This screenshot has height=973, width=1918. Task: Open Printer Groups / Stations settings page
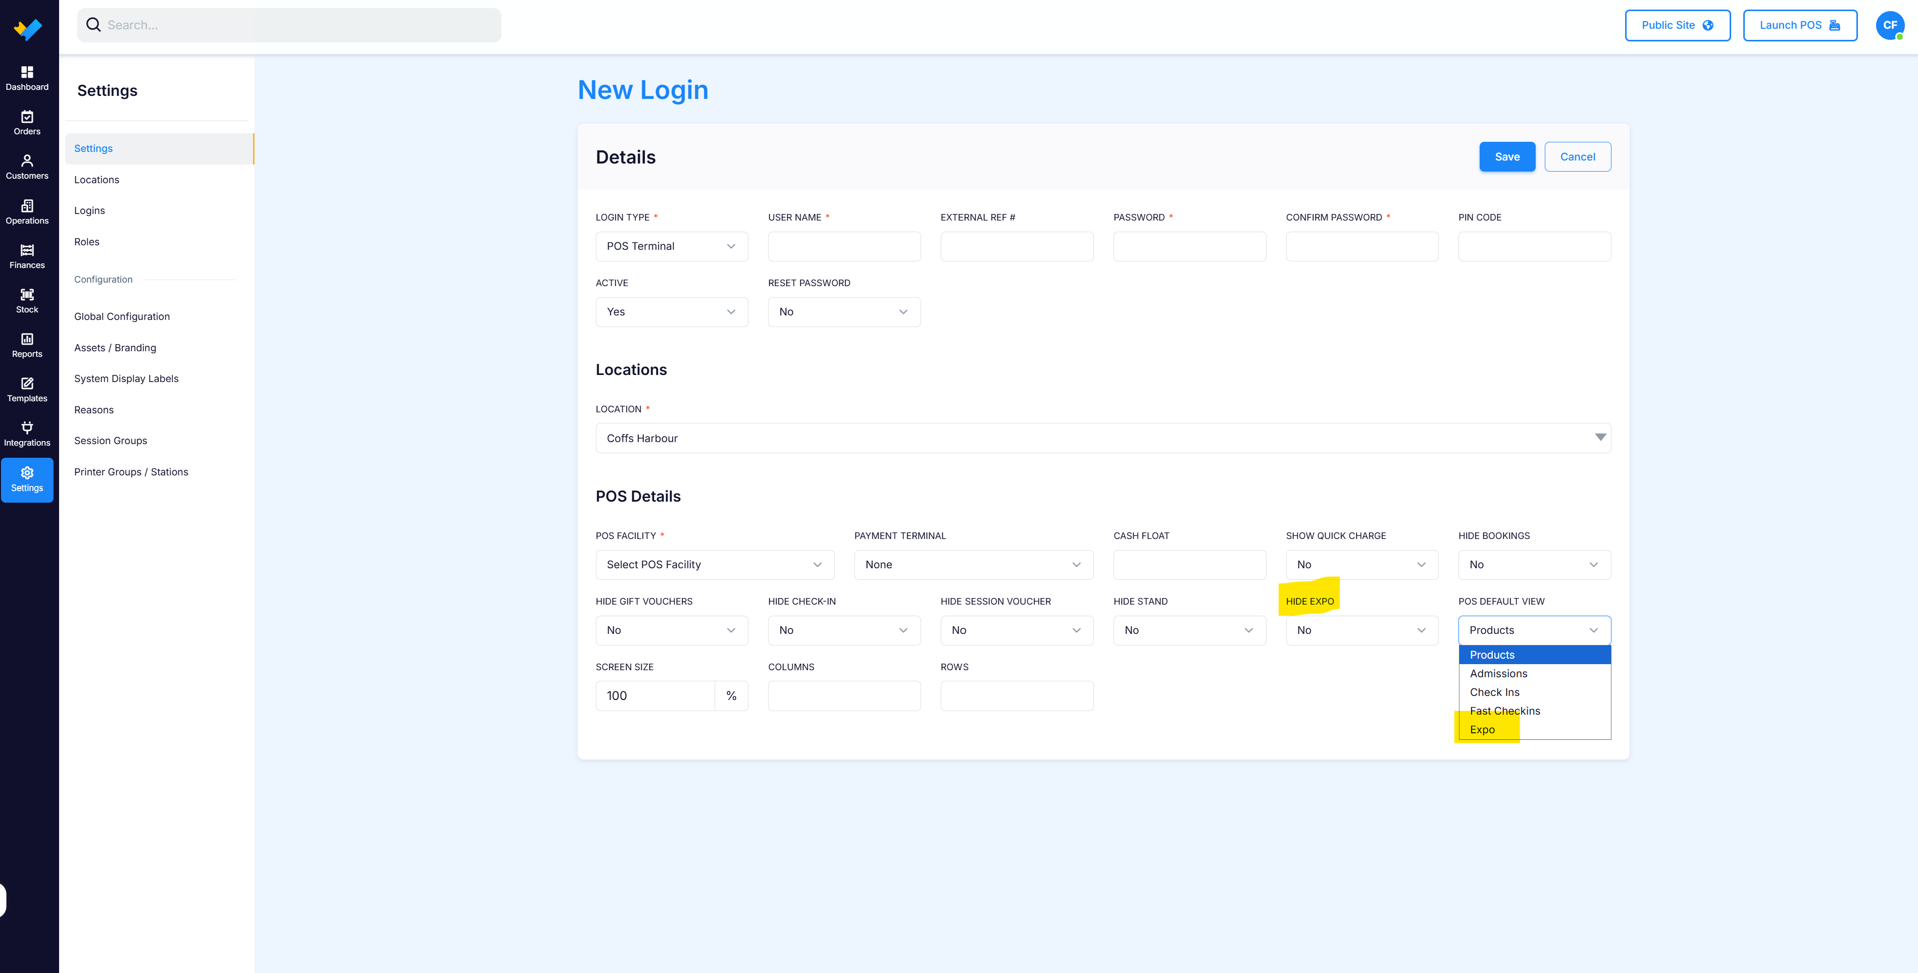click(131, 472)
